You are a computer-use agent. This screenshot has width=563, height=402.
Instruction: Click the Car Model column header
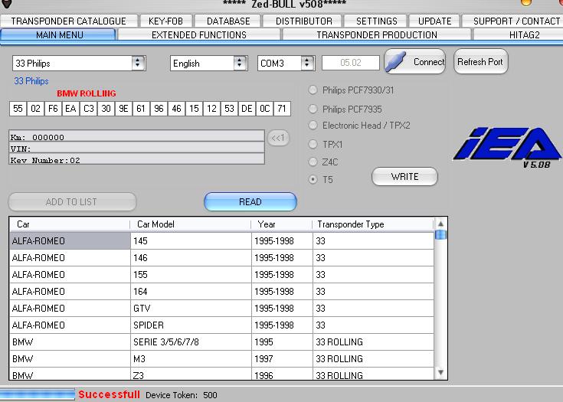tap(191, 224)
